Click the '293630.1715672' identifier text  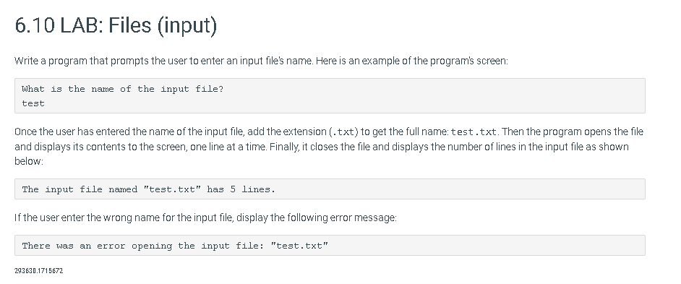[38, 270]
